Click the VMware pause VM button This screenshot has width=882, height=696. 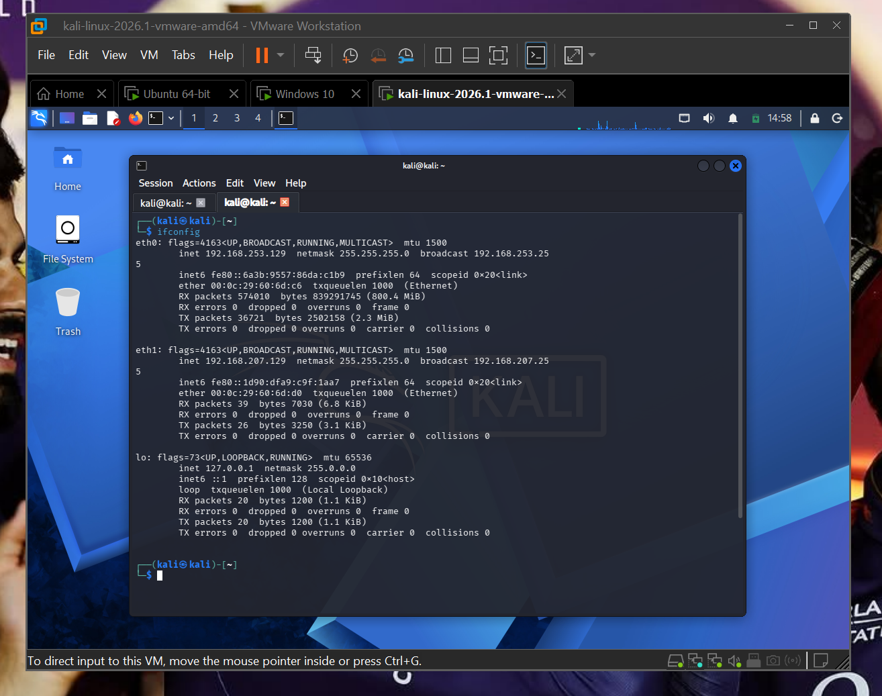[262, 55]
